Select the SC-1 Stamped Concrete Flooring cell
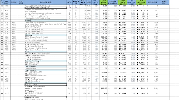This screenshot has height=100, width=179. pos(46,37)
